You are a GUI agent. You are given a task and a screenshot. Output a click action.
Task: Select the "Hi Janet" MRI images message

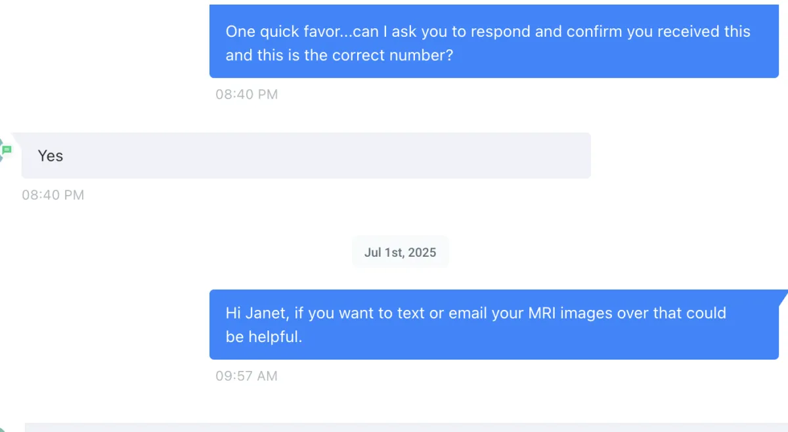(x=494, y=324)
